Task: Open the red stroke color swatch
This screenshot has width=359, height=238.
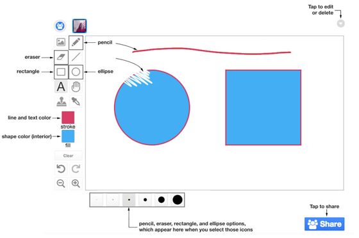Action: [68, 118]
